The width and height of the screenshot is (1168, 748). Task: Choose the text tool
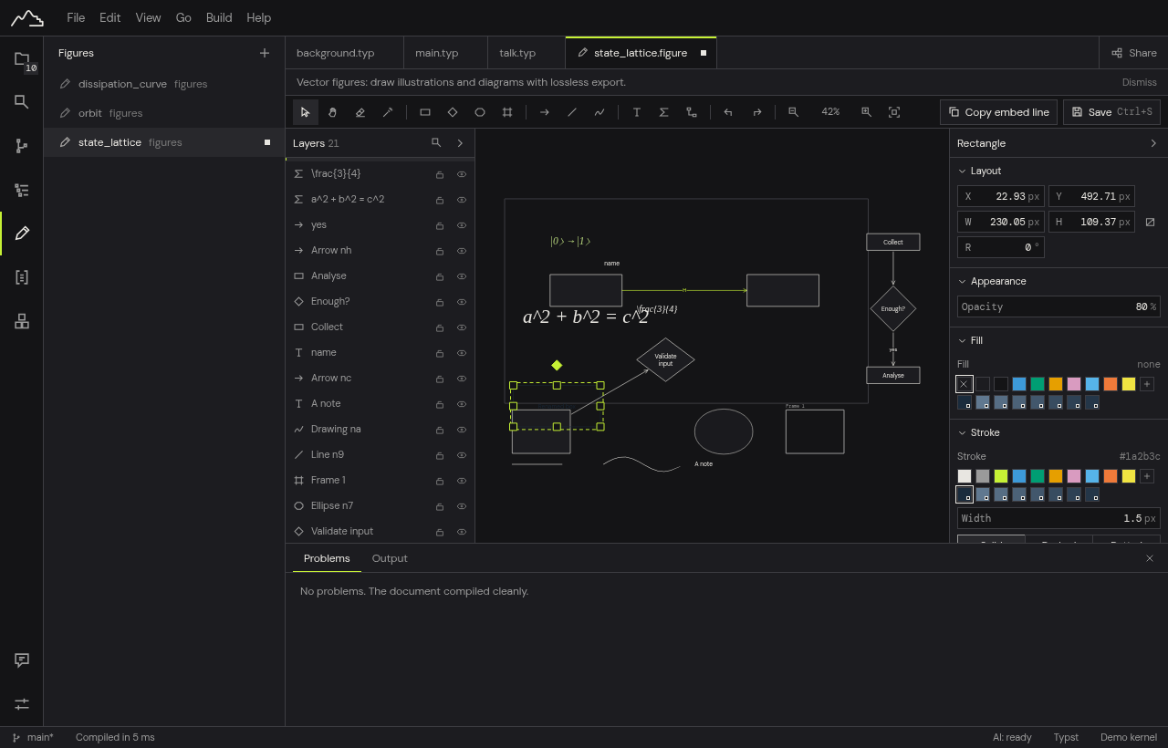(636, 112)
